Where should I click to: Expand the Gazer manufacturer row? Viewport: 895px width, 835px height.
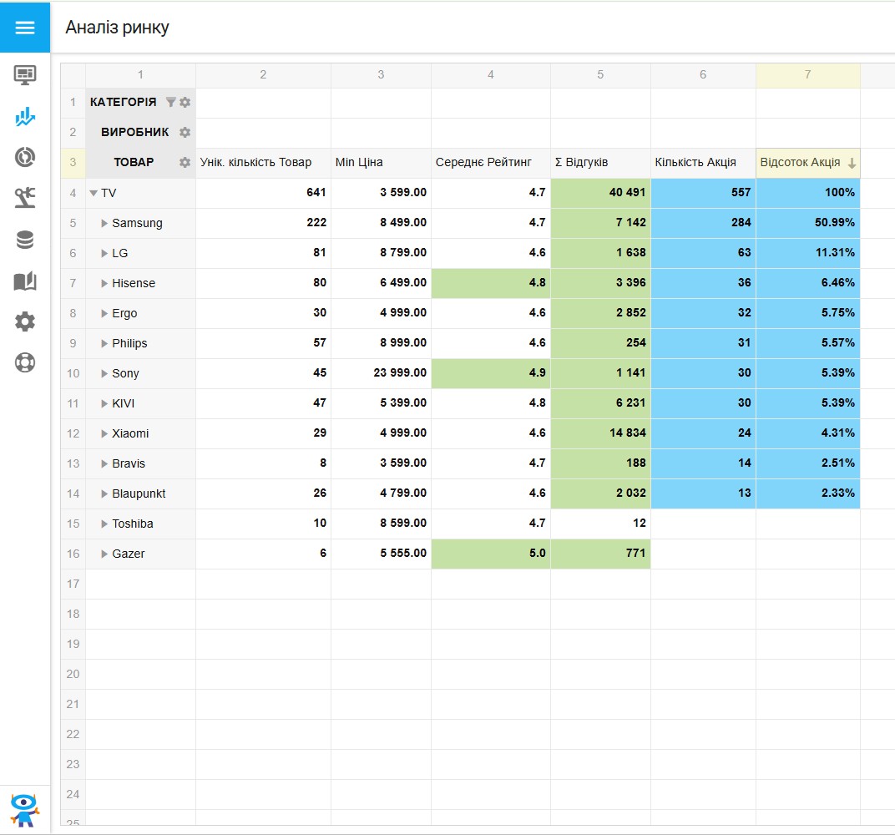(x=105, y=554)
